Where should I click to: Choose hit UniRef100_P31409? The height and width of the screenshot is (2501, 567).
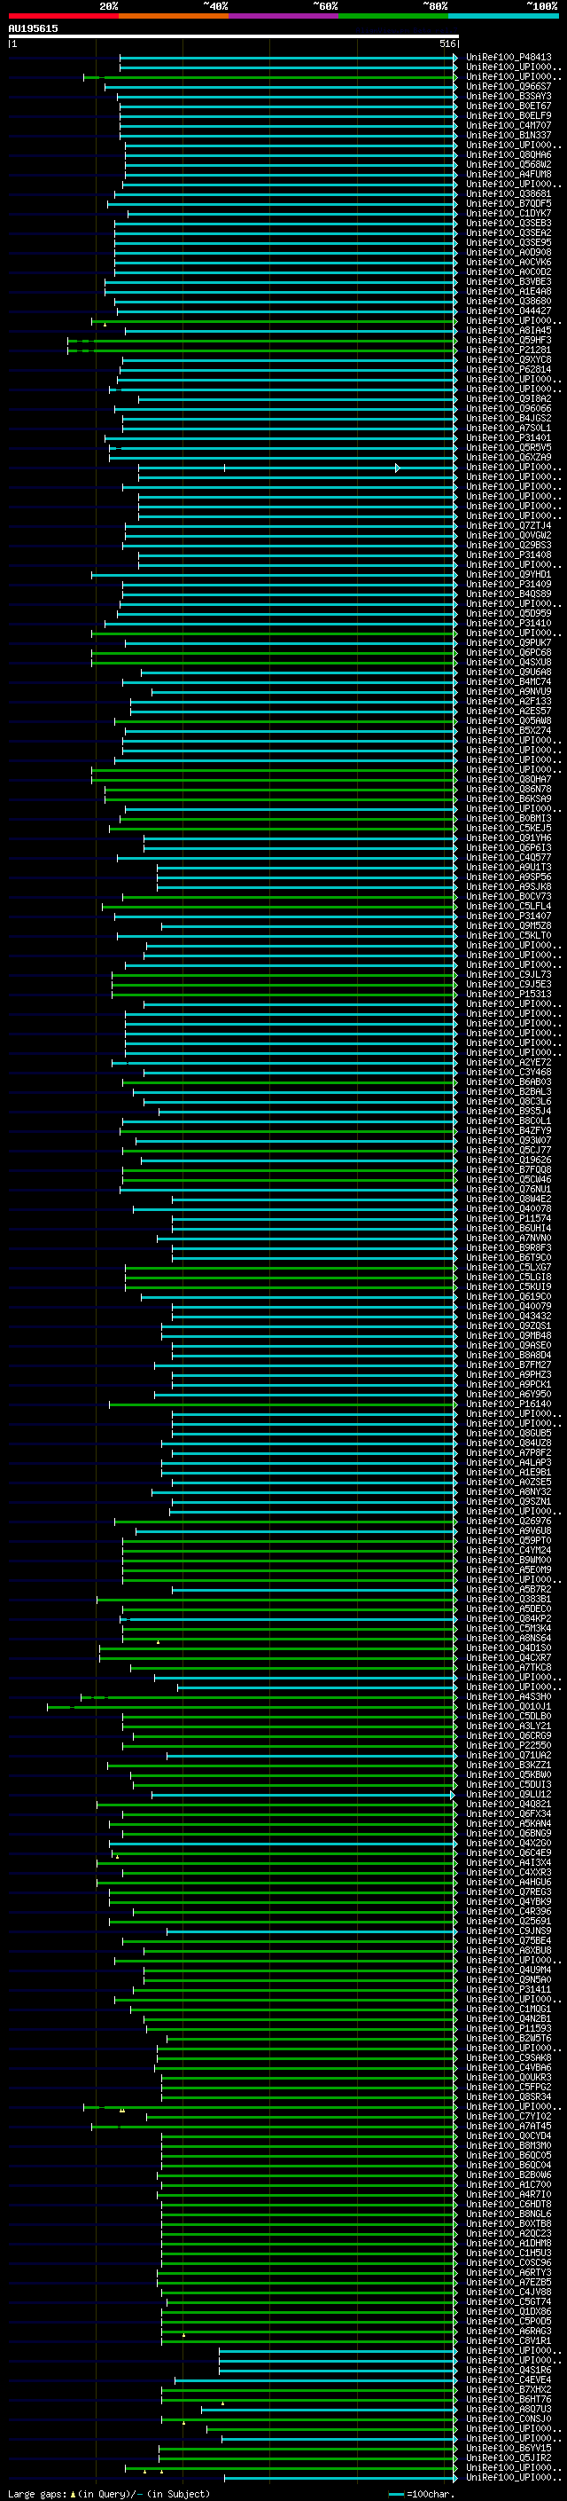(508, 585)
